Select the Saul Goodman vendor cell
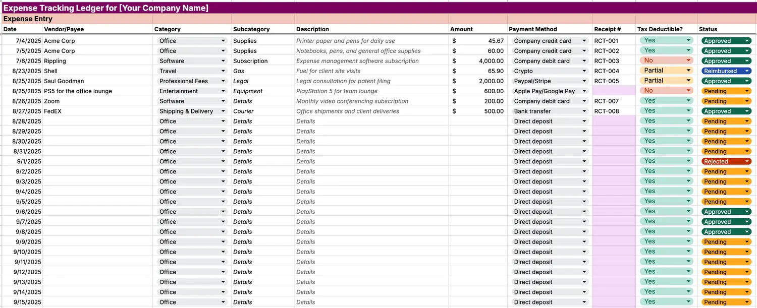The height and width of the screenshot is (308, 757). [98, 81]
